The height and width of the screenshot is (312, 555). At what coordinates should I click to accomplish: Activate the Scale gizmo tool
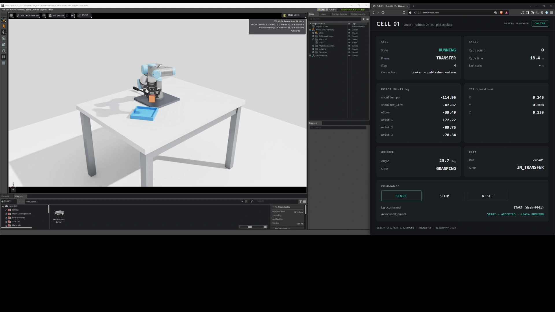coord(4,44)
